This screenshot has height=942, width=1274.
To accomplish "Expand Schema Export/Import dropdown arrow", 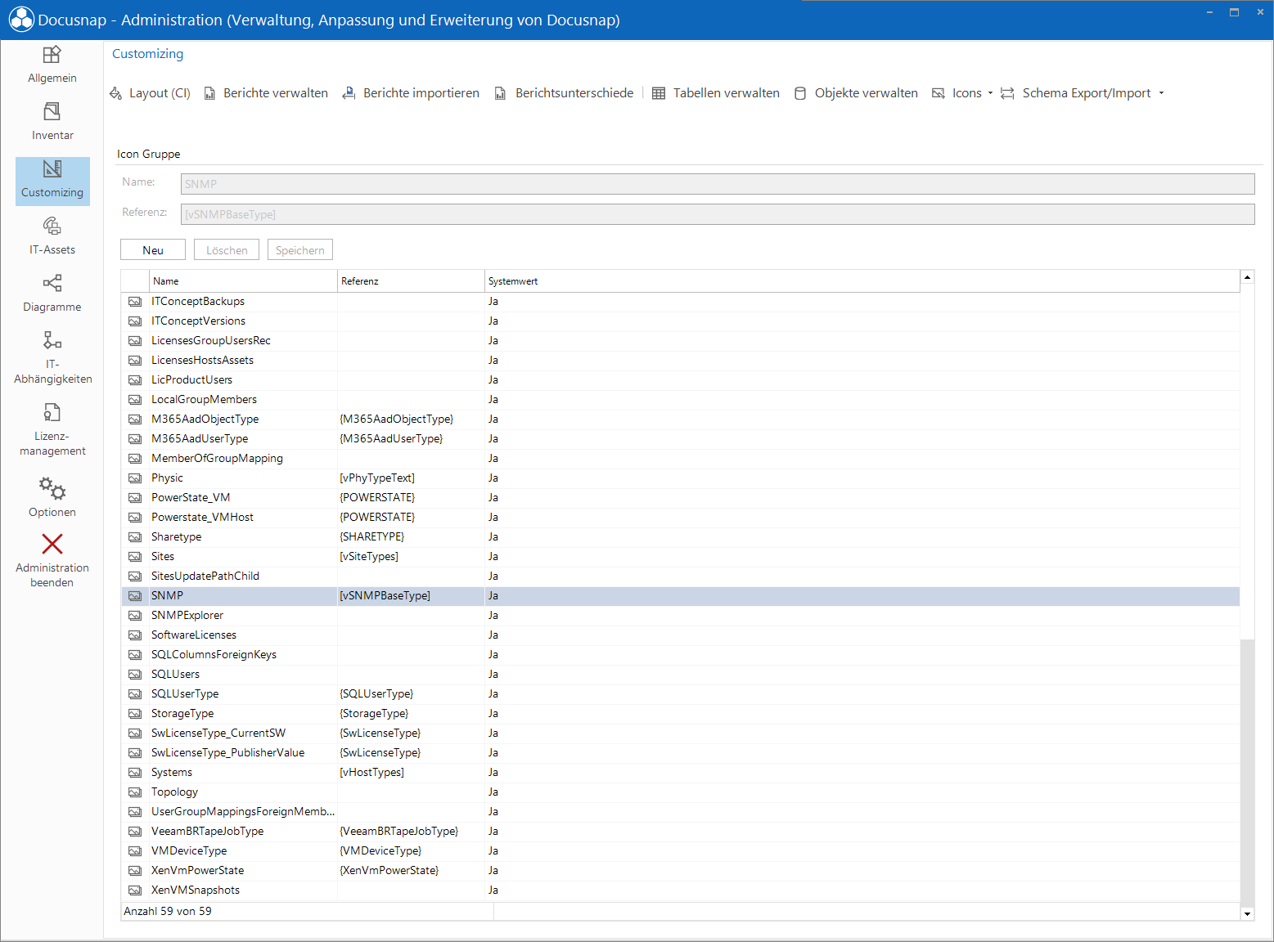I will pos(1161,93).
